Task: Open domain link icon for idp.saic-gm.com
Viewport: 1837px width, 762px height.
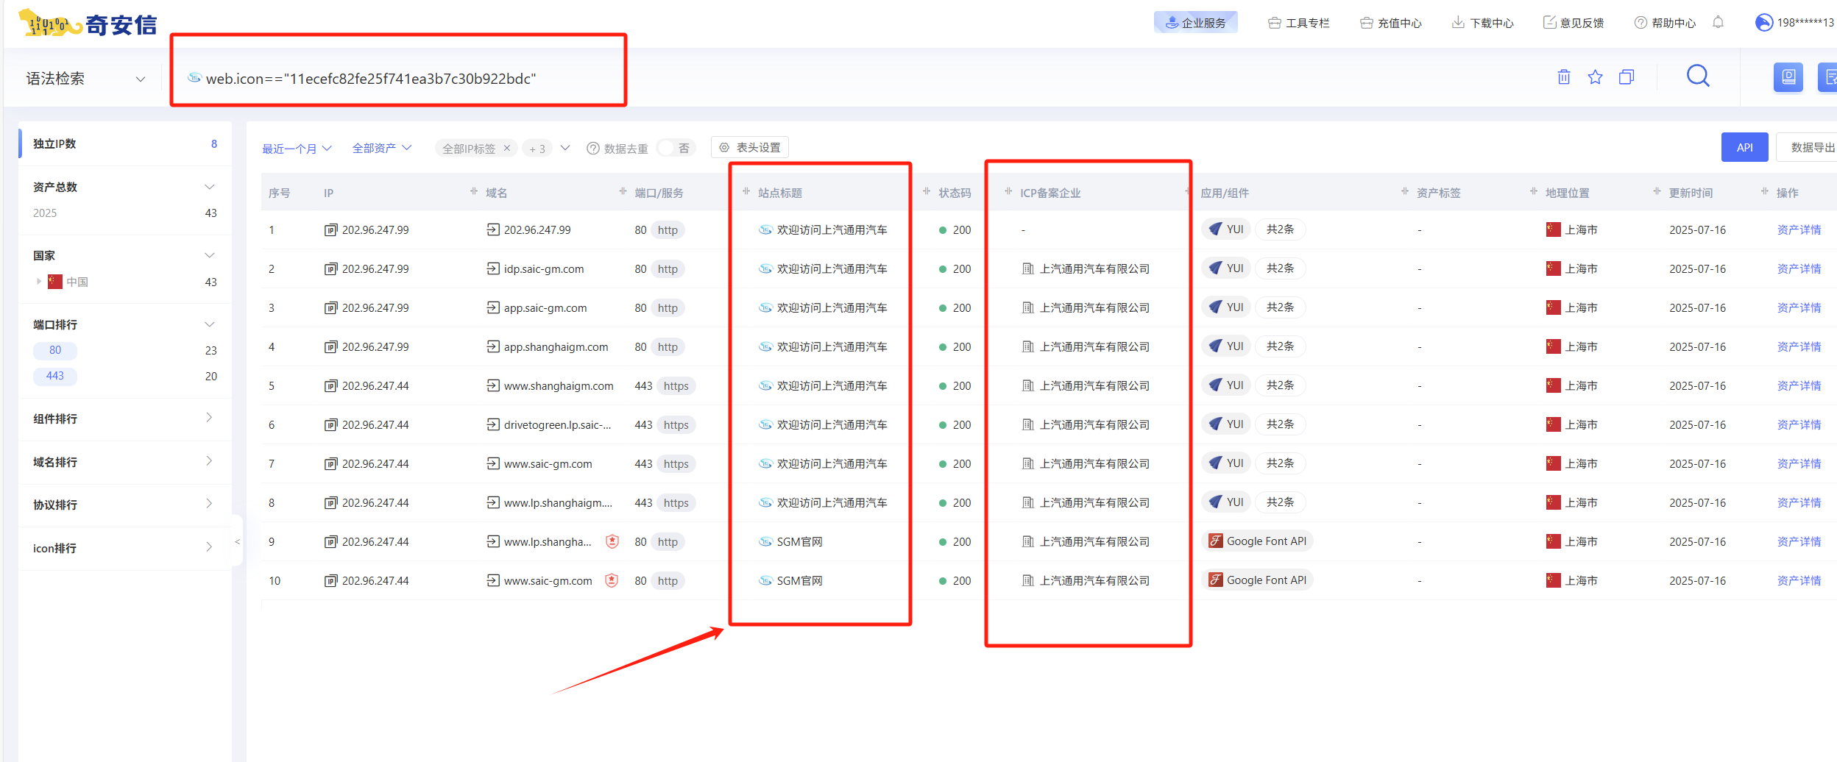Action: point(493,268)
